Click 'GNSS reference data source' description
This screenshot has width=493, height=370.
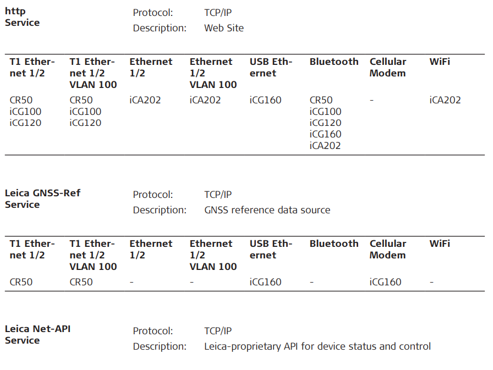pos(267,210)
